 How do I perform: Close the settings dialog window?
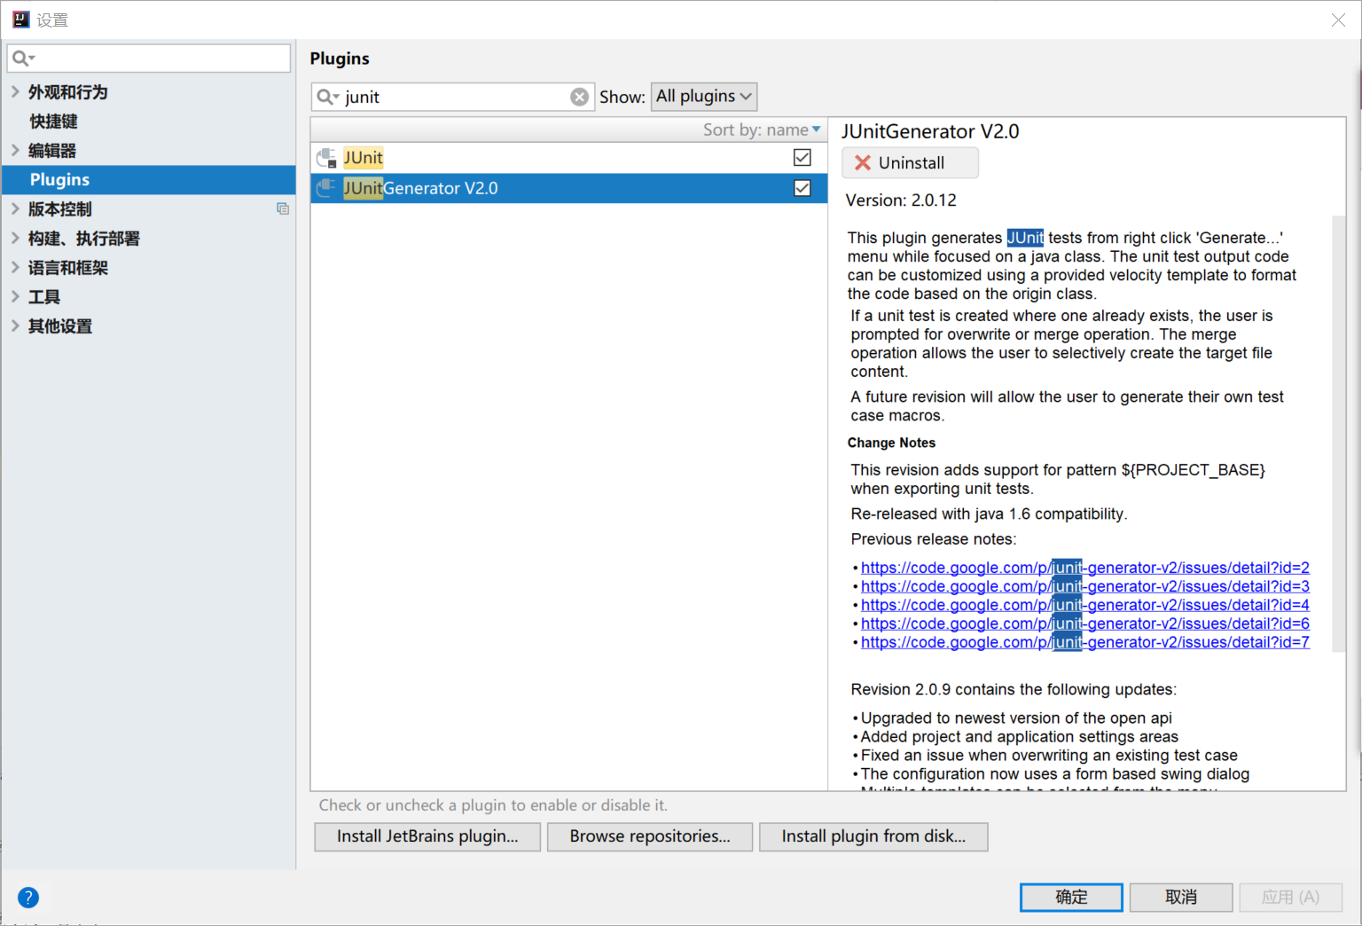tap(1338, 20)
